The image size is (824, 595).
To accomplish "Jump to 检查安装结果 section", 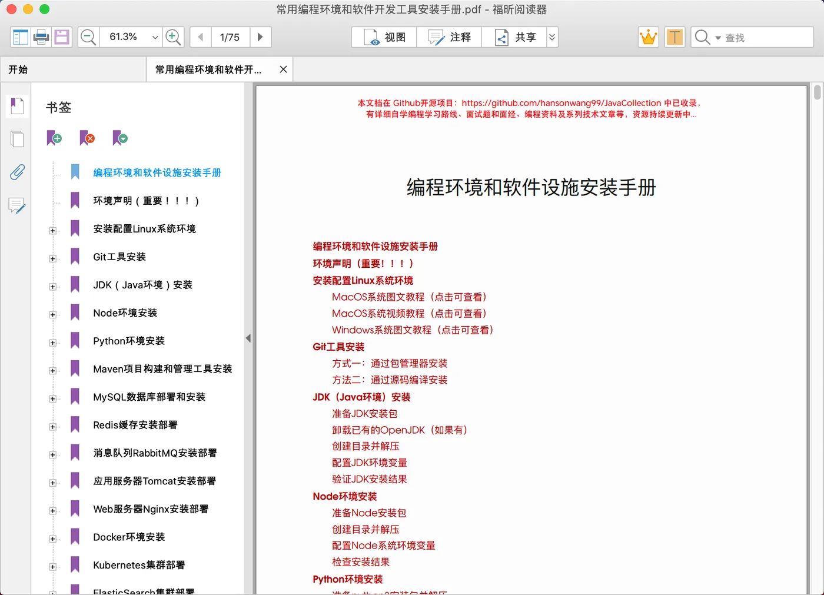I will [361, 562].
